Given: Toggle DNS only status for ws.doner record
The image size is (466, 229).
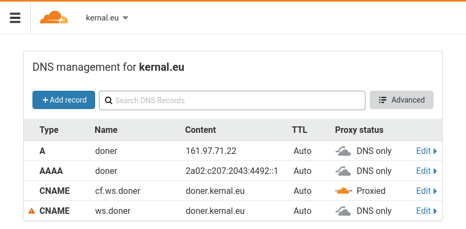Looking at the screenshot, I should pos(374,211).
